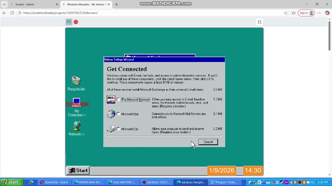Screen dimensions: 332x186
Task: Close the Windows Memphis tab
Action: [109, 4]
